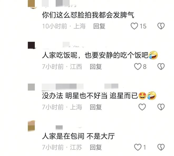Dislike the 追星而已 comment
This screenshot has width=174, height=156.
(161, 107)
